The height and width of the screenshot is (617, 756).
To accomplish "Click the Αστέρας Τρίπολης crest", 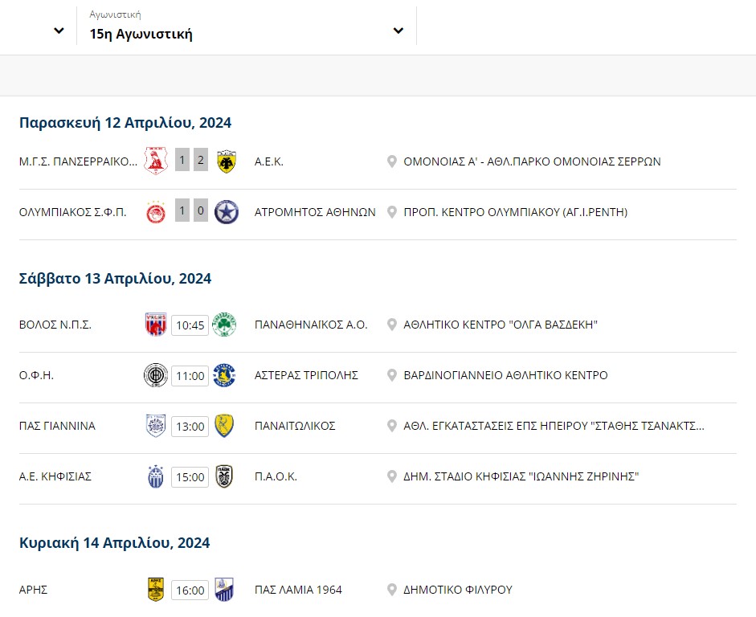I will (x=224, y=375).
